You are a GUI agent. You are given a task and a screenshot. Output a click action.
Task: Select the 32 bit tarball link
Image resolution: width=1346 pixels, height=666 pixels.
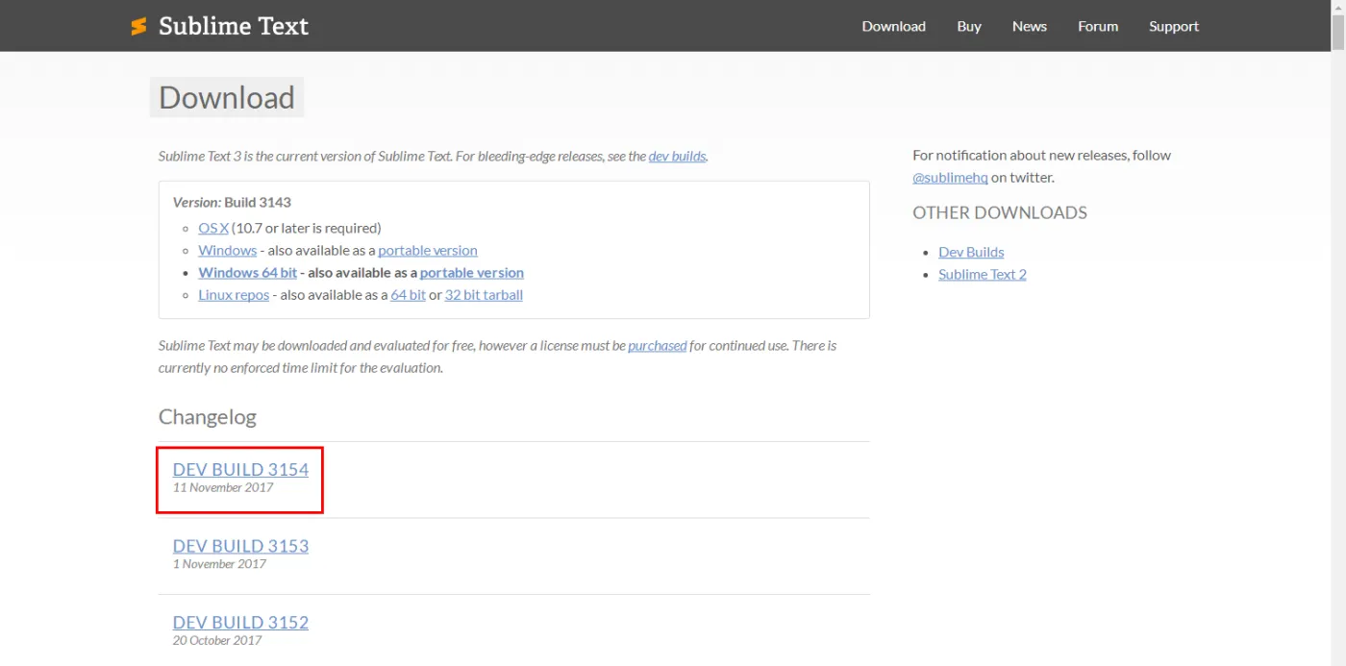coord(484,294)
